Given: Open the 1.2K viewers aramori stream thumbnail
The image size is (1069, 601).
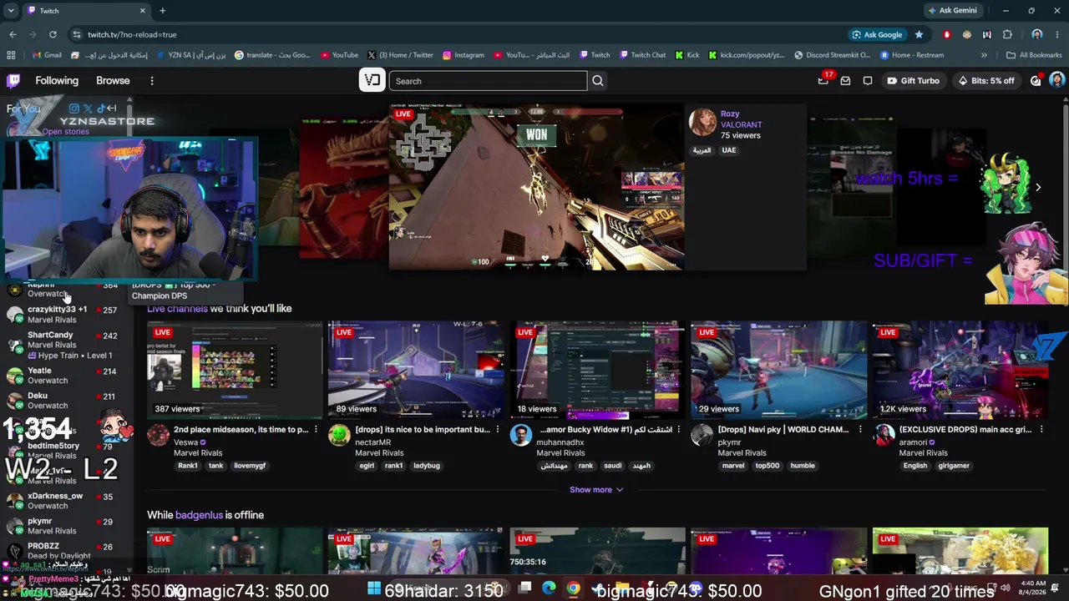Looking at the screenshot, I should (960, 370).
